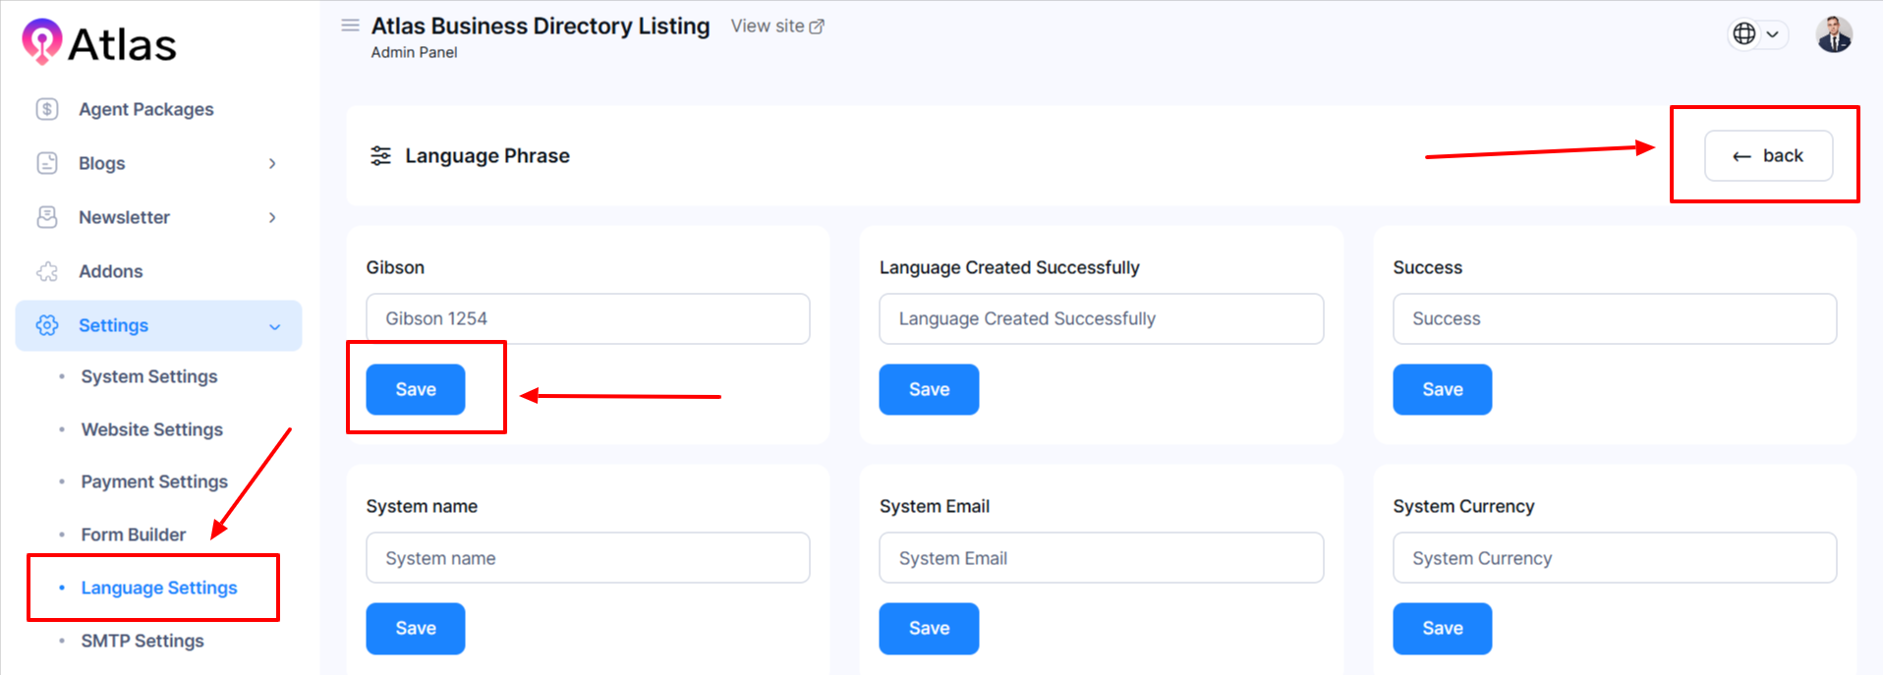Expand the Blogs submenu chevron
This screenshot has height=675, width=1883.
tap(272, 163)
